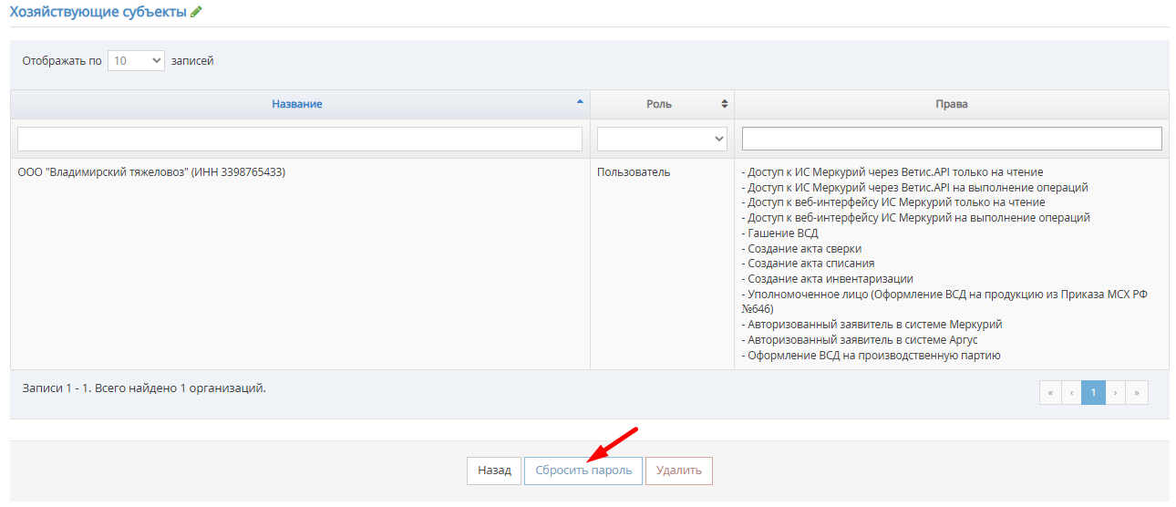Focus the Название filter text field
1176x507 pixels.
pyautogui.click(x=299, y=139)
